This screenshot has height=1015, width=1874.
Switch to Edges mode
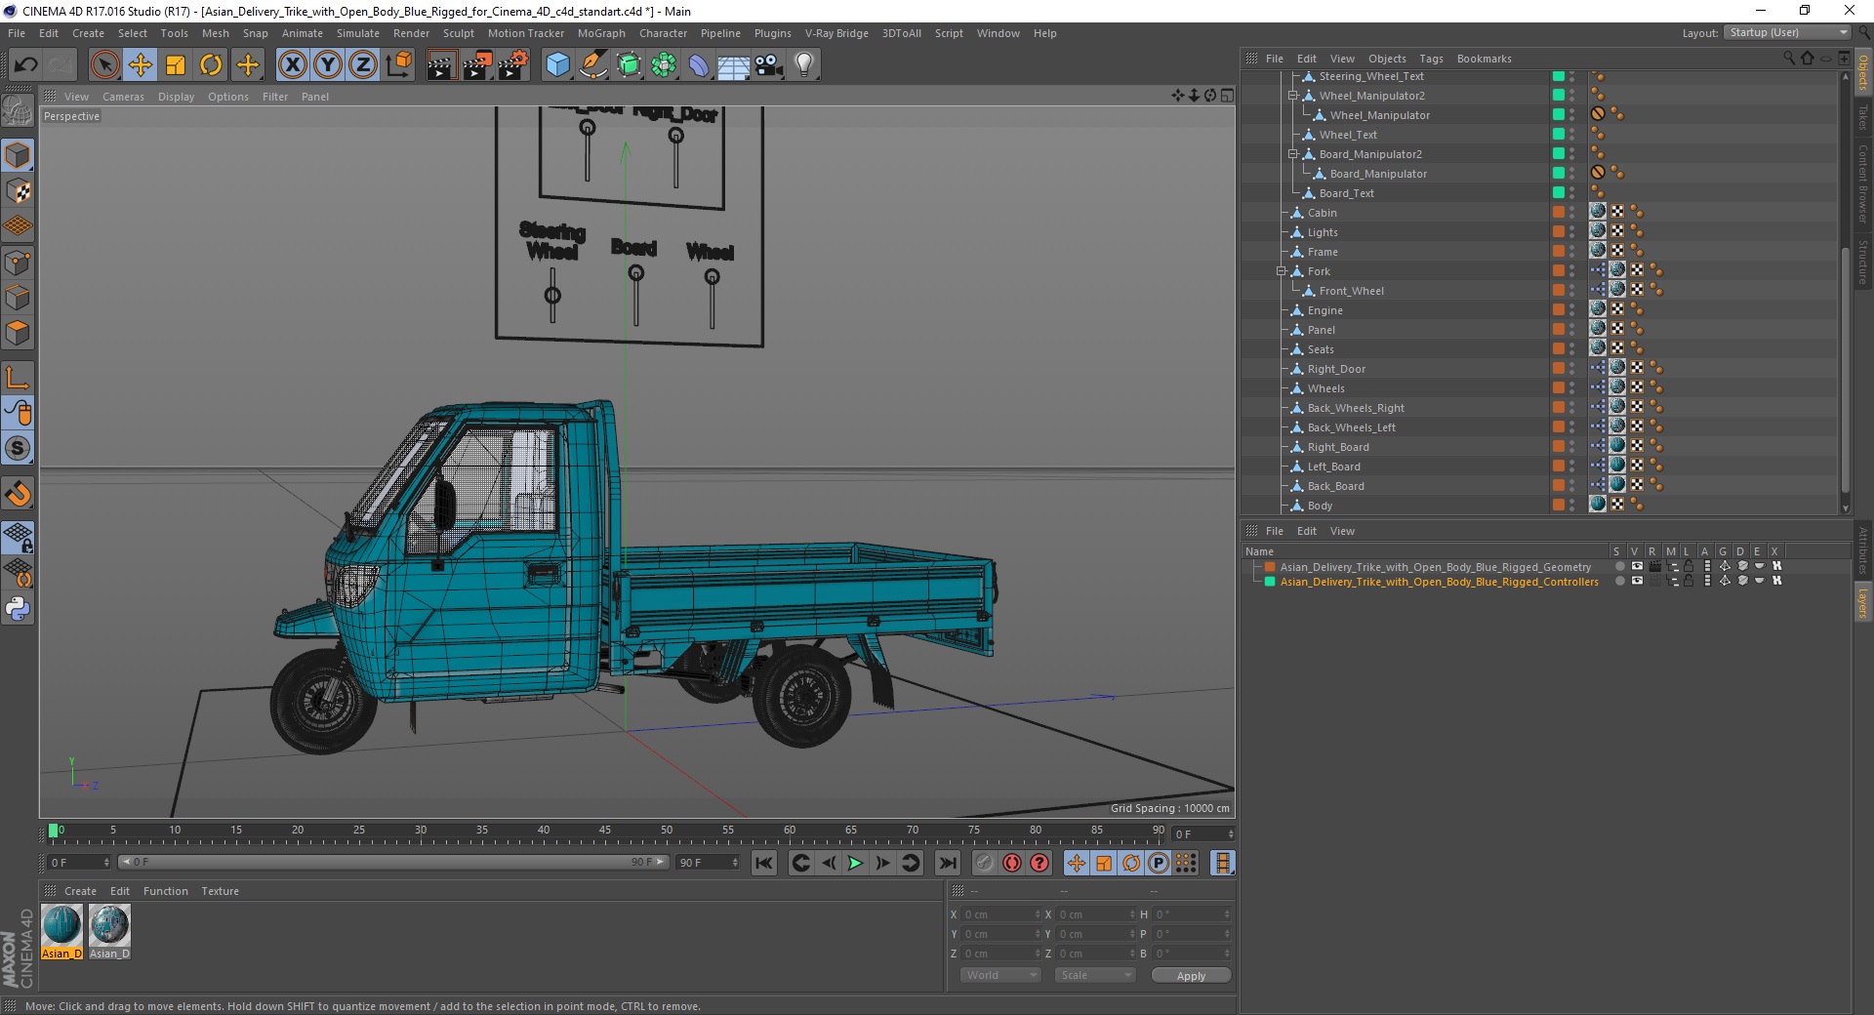pos(18,298)
